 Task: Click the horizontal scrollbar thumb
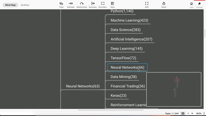(x=111, y=110)
